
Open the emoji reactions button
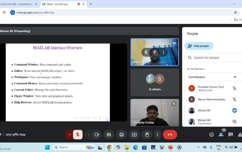click(x=122, y=135)
